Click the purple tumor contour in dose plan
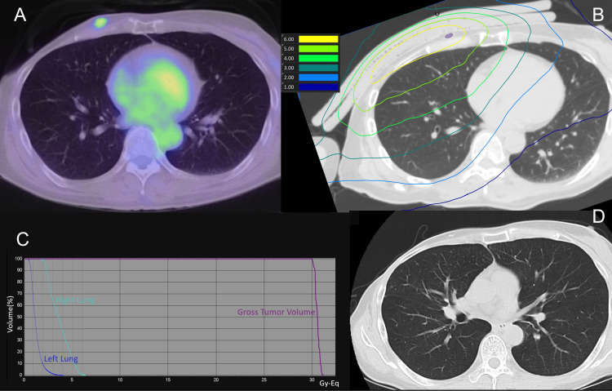Image resolution: width=612 pixels, height=391 pixels. (x=449, y=36)
